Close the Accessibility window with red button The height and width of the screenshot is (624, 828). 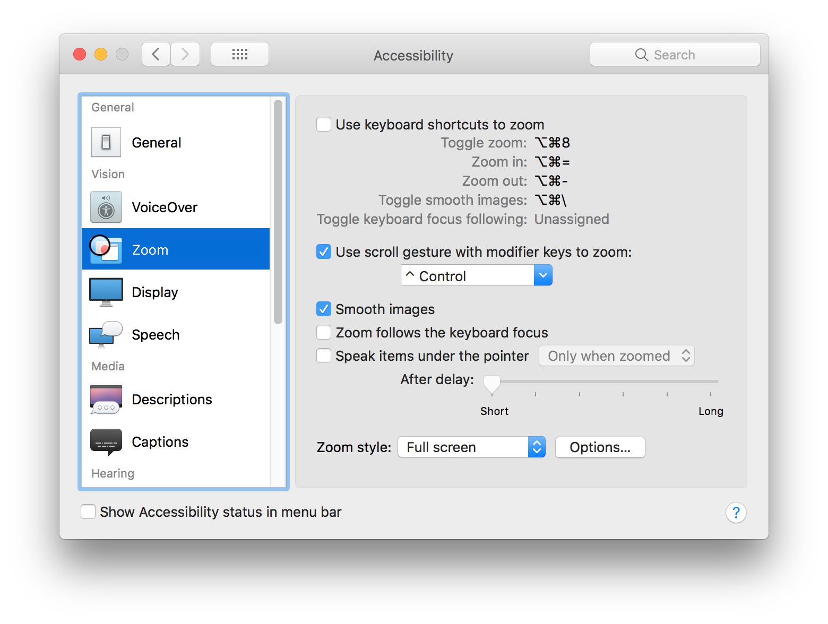80,54
